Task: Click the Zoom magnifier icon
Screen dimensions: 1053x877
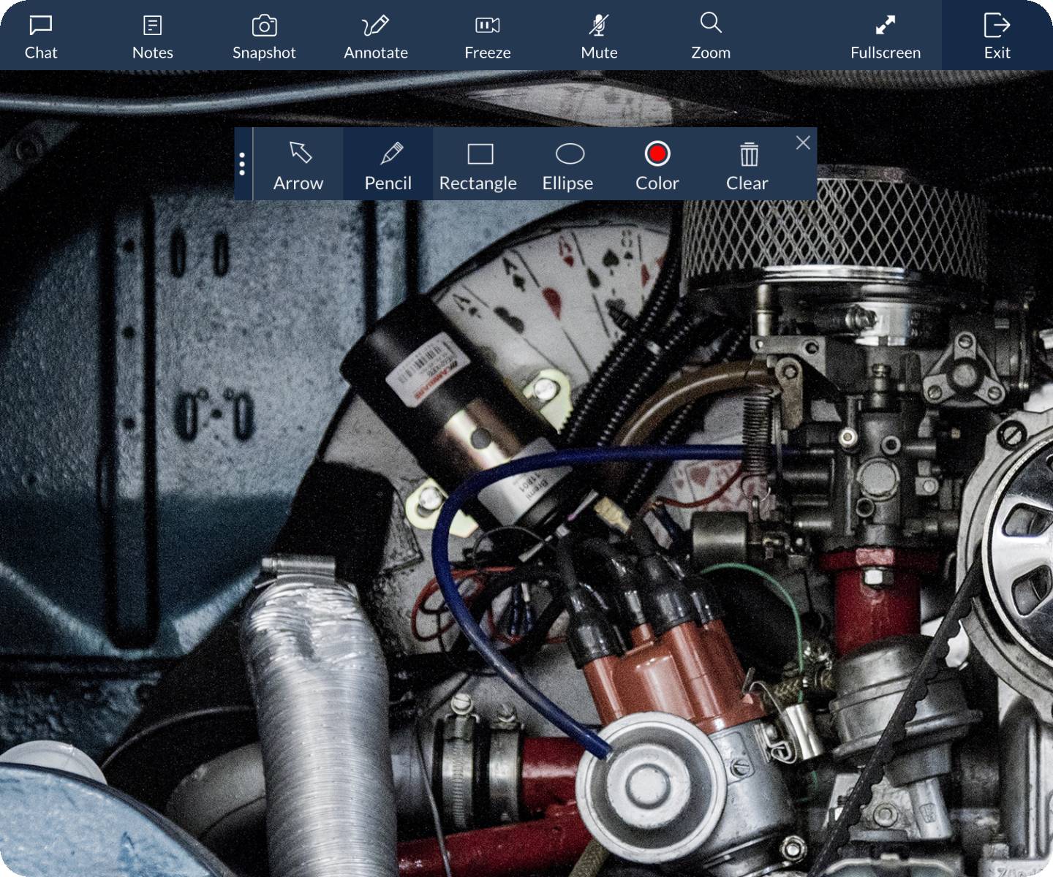Action: click(x=711, y=26)
